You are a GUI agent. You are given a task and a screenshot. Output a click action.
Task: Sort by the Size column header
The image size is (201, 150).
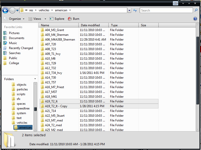tap(148, 25)
